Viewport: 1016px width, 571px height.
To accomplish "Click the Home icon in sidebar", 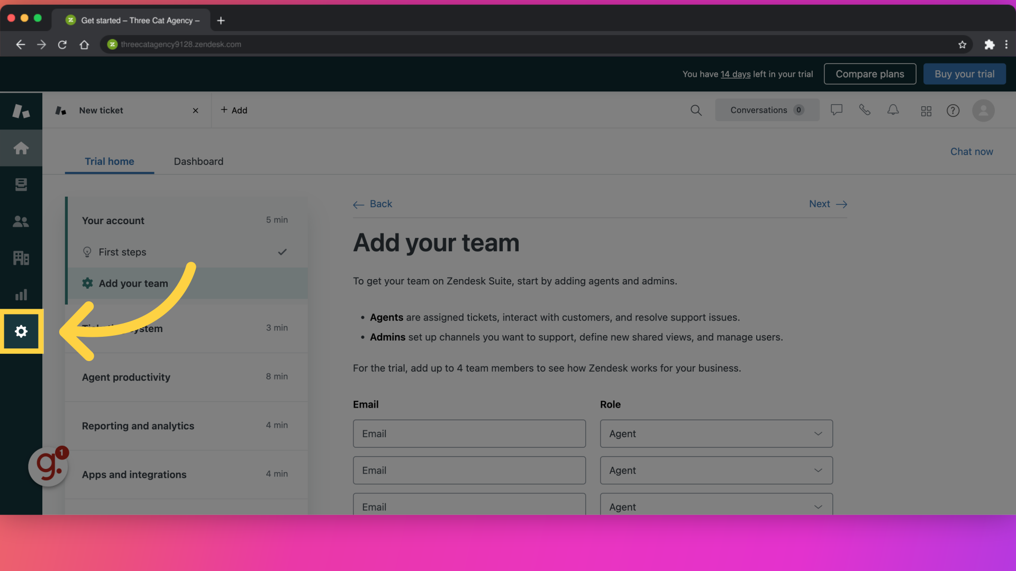I will [x=21, y=148].
